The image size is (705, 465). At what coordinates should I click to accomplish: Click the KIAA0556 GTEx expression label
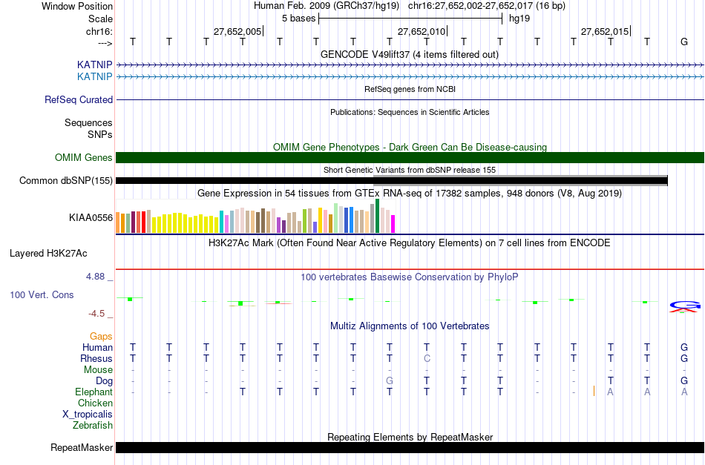click(x=91, y=218)
